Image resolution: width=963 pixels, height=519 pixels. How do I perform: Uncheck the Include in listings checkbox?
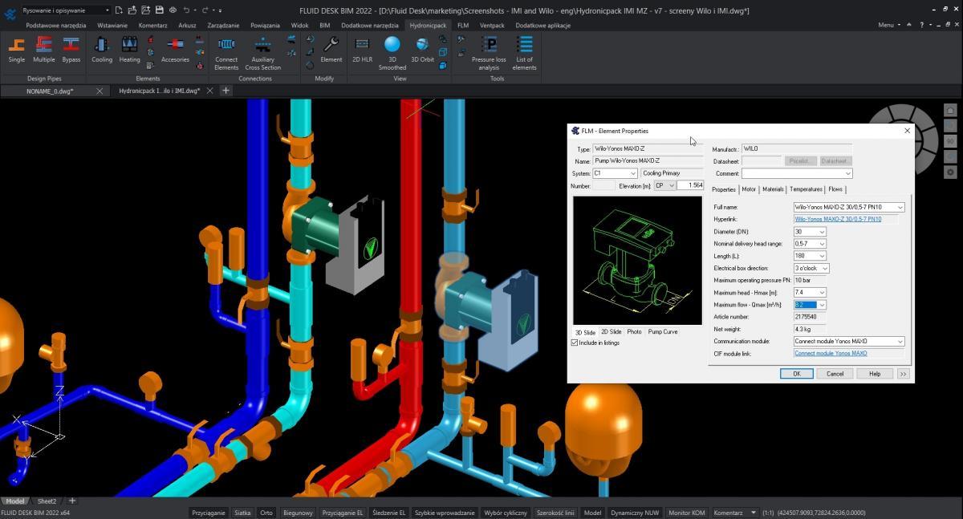pos(575,343)
